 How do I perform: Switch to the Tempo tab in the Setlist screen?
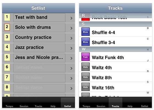(9, 106)
